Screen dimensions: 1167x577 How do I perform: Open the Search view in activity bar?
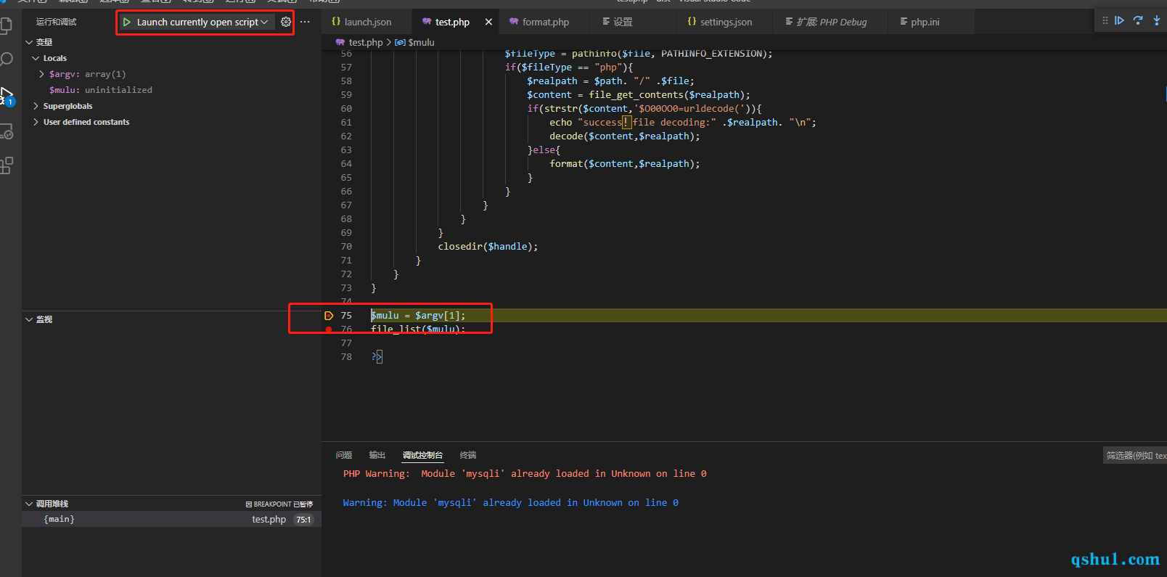[x=7, y=60]
